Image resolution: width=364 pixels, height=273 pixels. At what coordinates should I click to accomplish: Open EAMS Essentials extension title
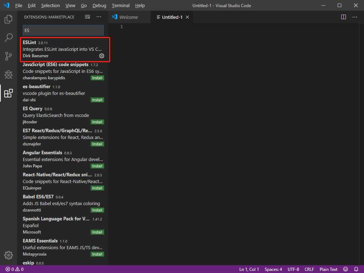pyautogui.click(x=40, y=241)
